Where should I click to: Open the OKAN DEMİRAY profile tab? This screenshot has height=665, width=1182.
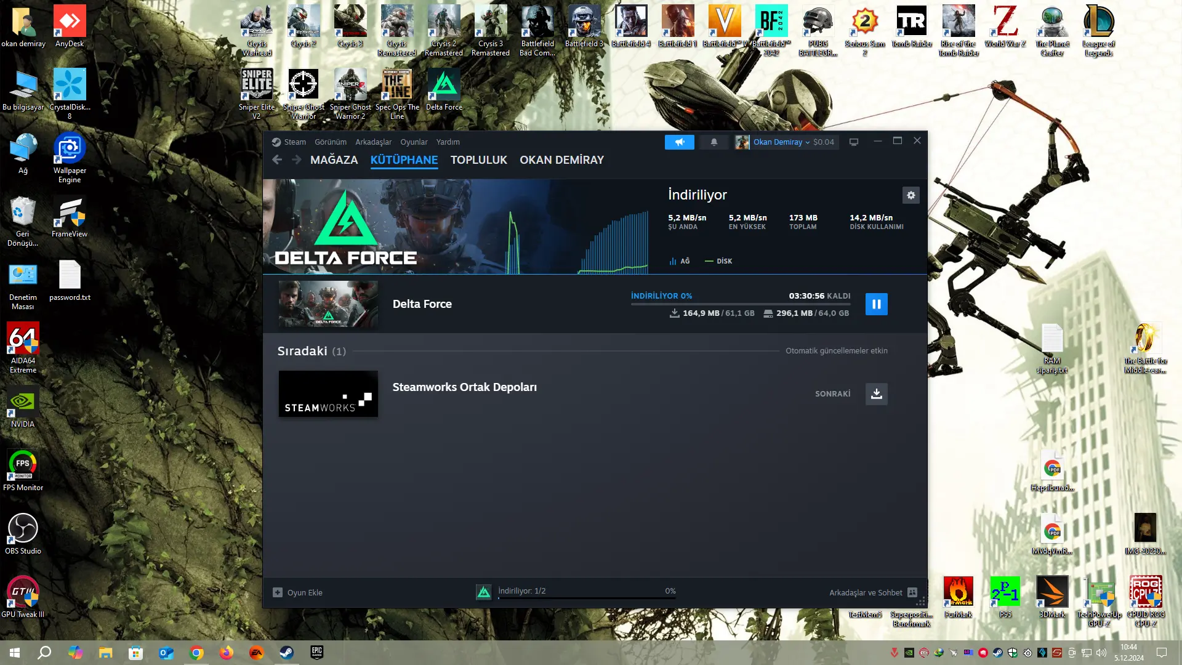561,160
